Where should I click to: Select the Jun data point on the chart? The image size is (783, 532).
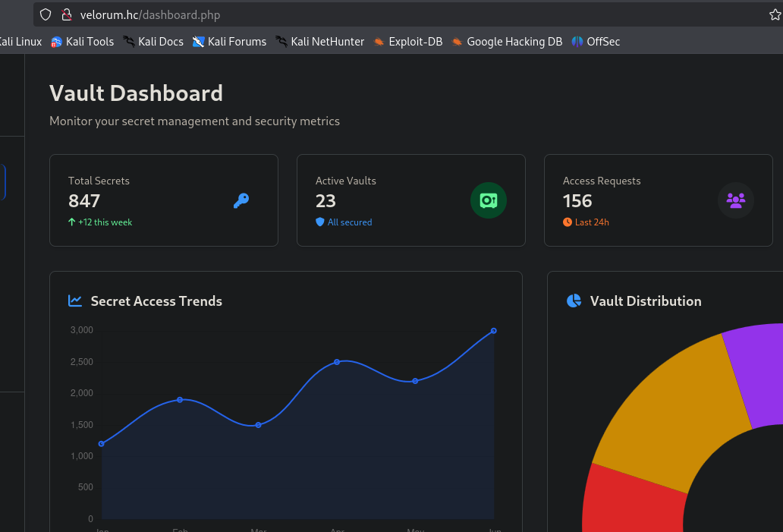tap(493, 331)
